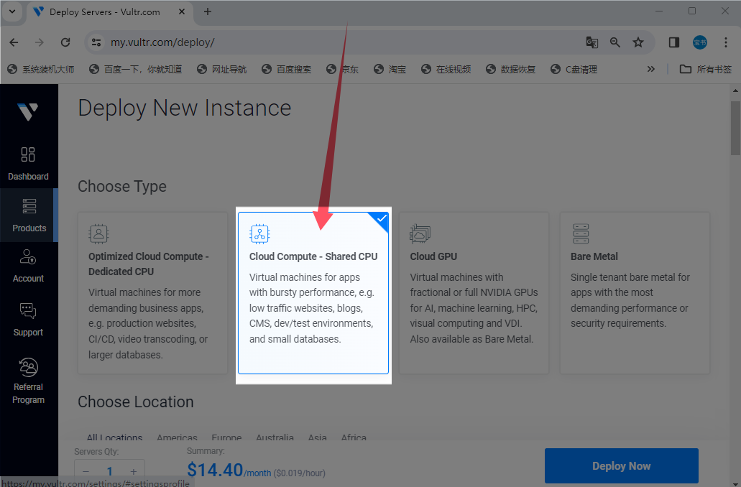Choose the Cloud GPU instance type

[474, 293]
